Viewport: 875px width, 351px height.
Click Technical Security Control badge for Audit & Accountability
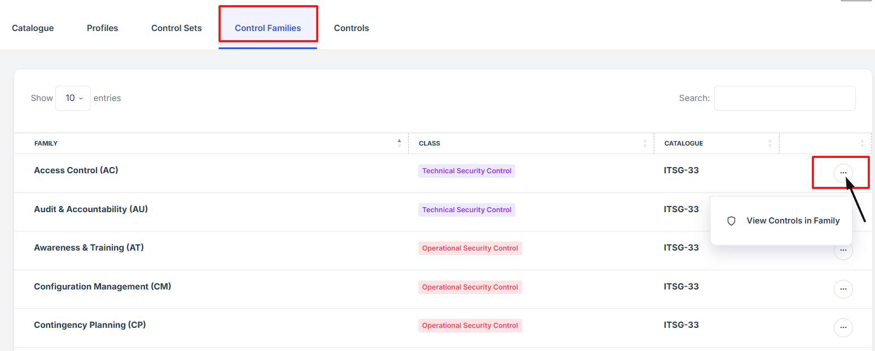click(466, 210)
